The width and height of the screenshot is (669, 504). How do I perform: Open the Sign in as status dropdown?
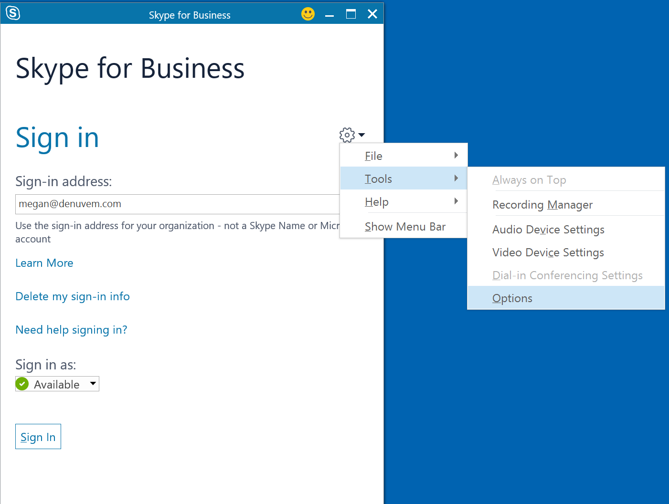(x=57, y=384)
